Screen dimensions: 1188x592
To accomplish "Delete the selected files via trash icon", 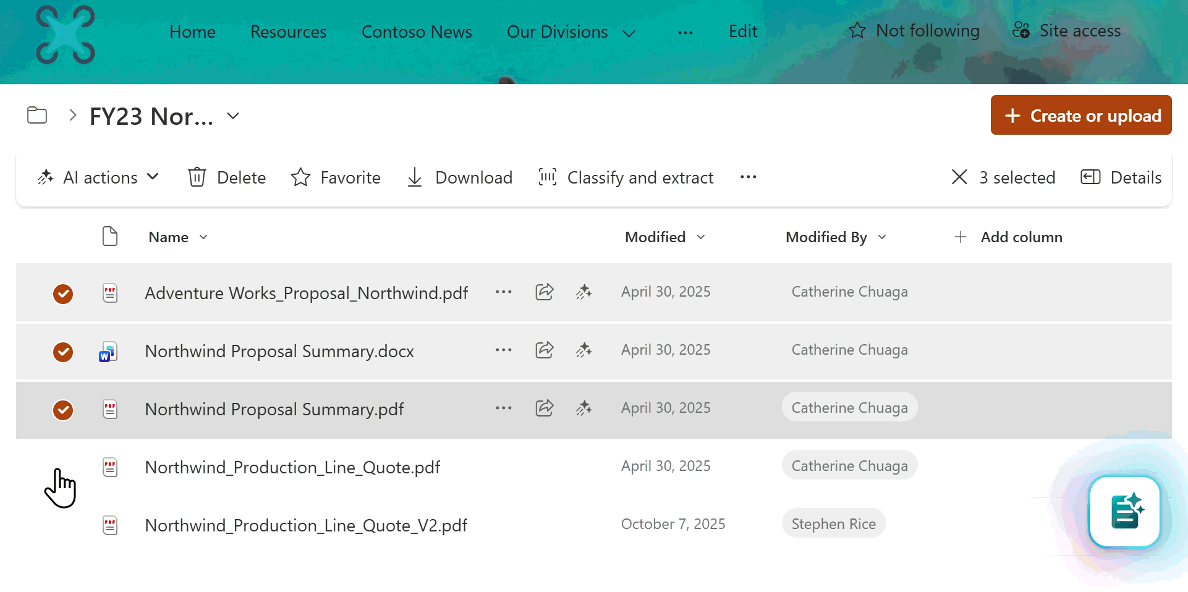I will 226,177.
